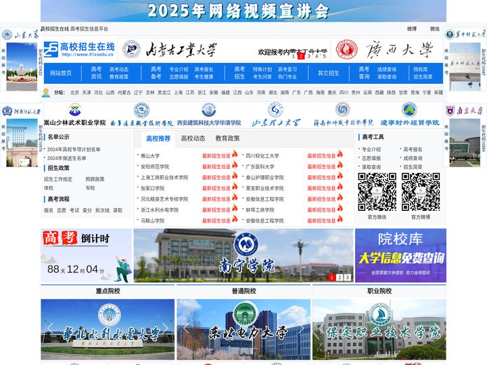Image resolution: width=487 pixels, height=365 pixels.
Task: Go to the next slide in the 职业院校 carousel
Action: (437, 328)
